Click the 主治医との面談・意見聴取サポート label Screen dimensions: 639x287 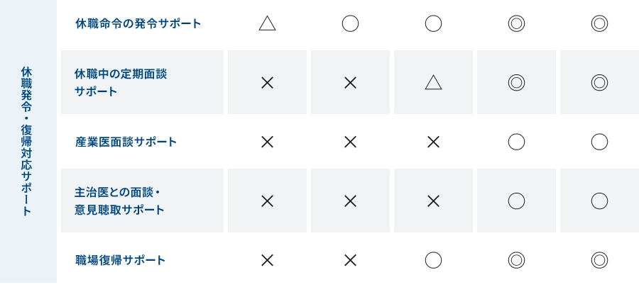pos(119,201)
